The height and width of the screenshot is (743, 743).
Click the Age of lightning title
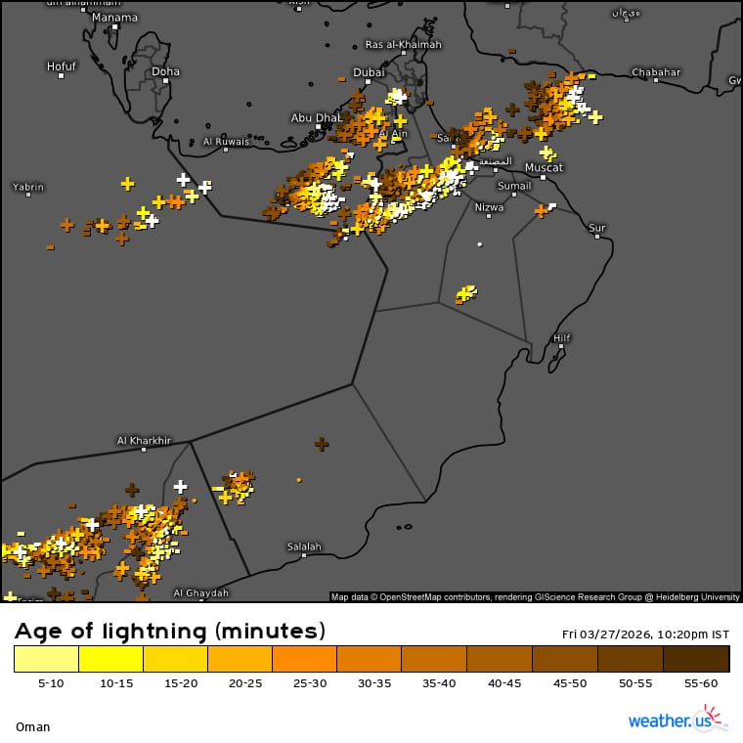(170, 632)
